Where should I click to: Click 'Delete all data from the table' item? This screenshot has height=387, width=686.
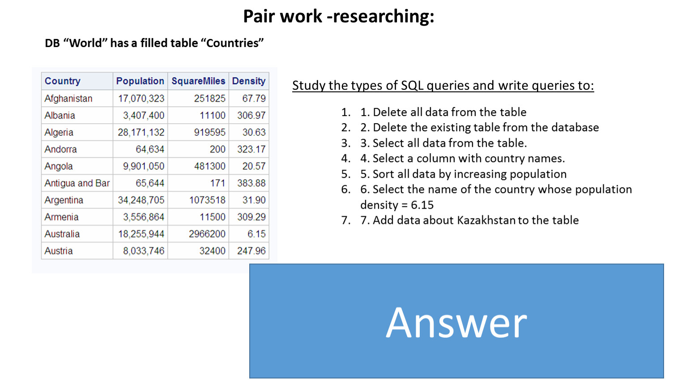[x=443, y=112]
